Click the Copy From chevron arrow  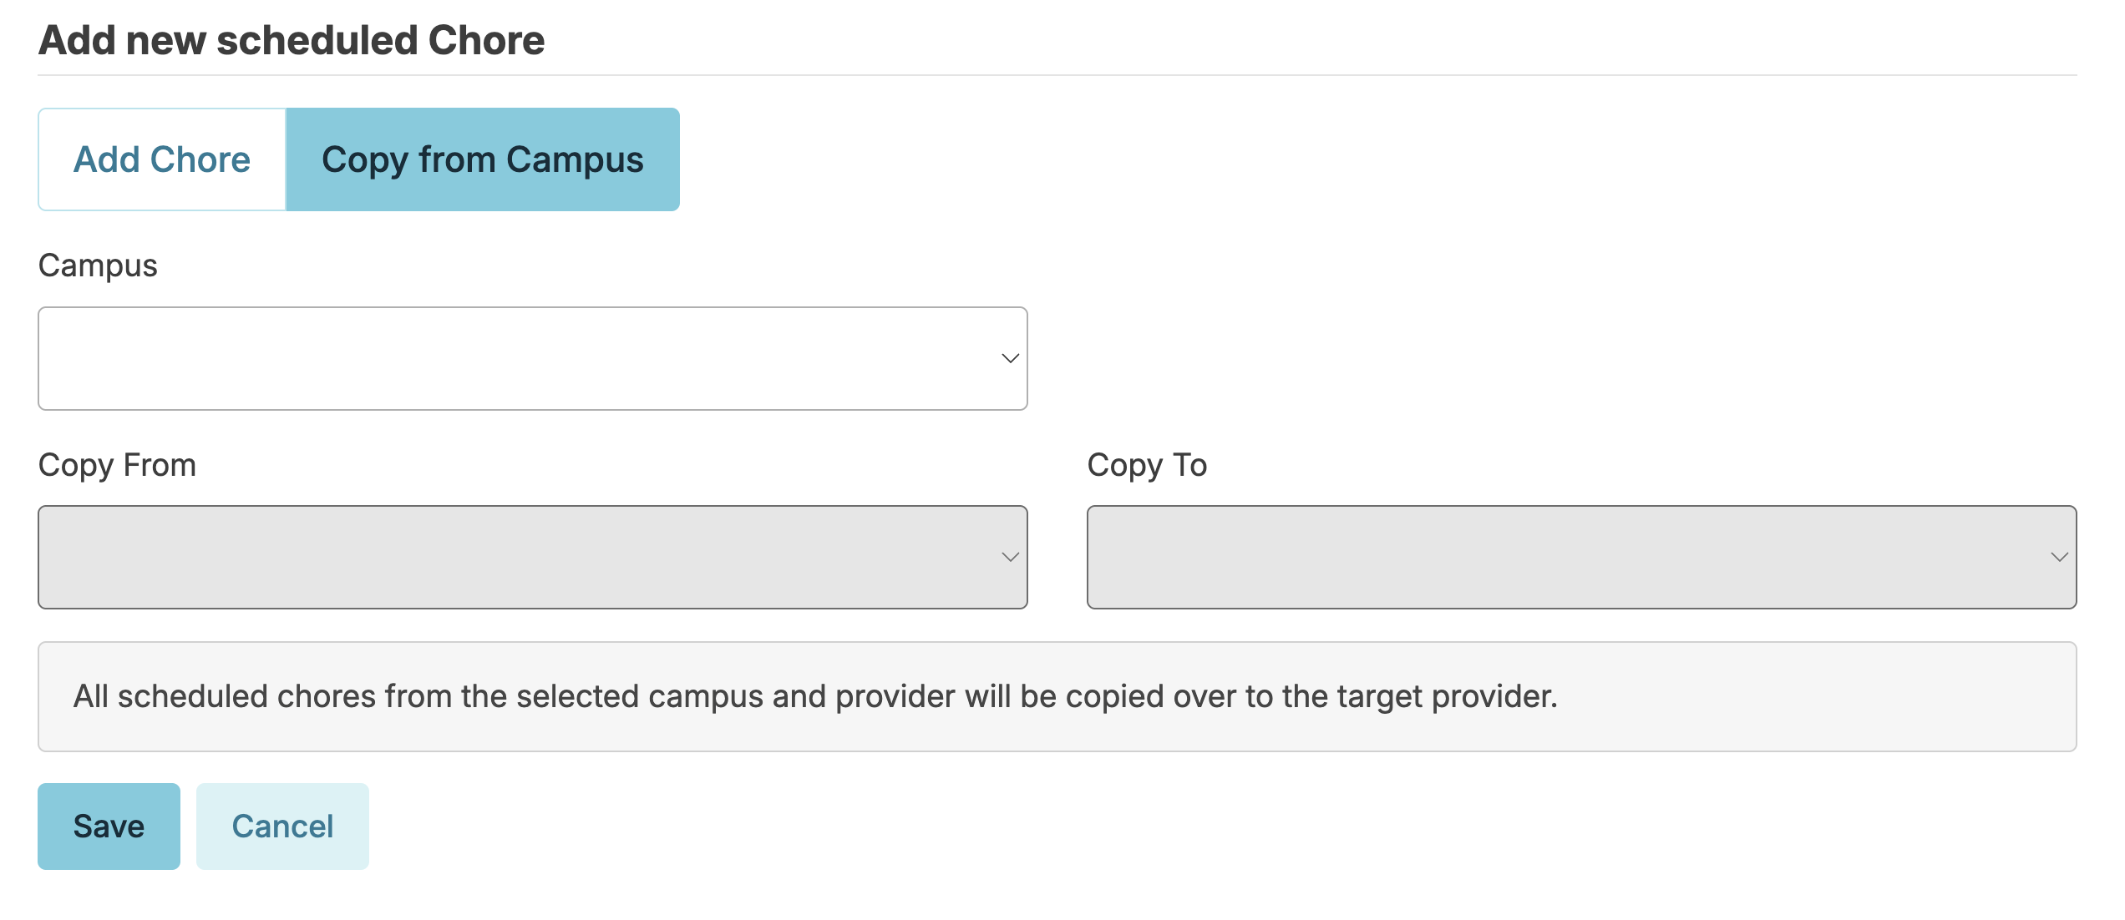tap(1010, 557)
